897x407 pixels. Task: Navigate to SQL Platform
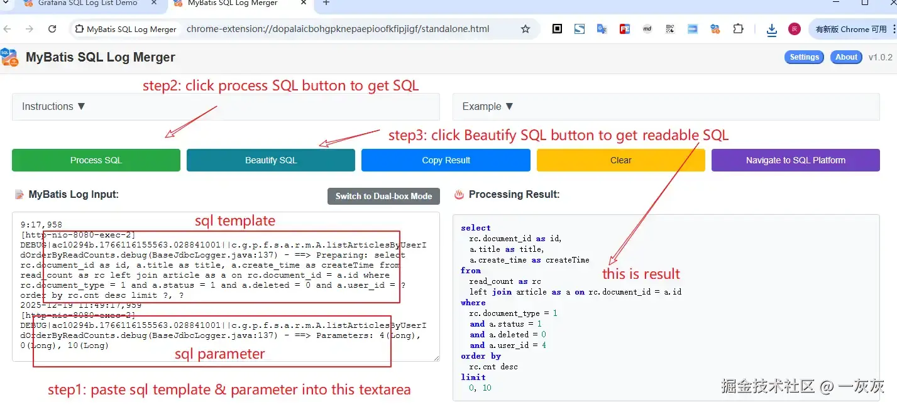pyautogui.click(x=795, y=160)
